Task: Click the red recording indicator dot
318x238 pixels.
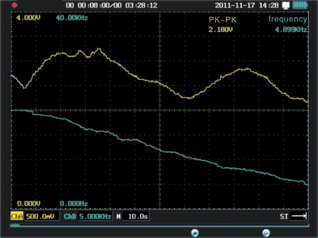Action: click(x=14, y=5)
